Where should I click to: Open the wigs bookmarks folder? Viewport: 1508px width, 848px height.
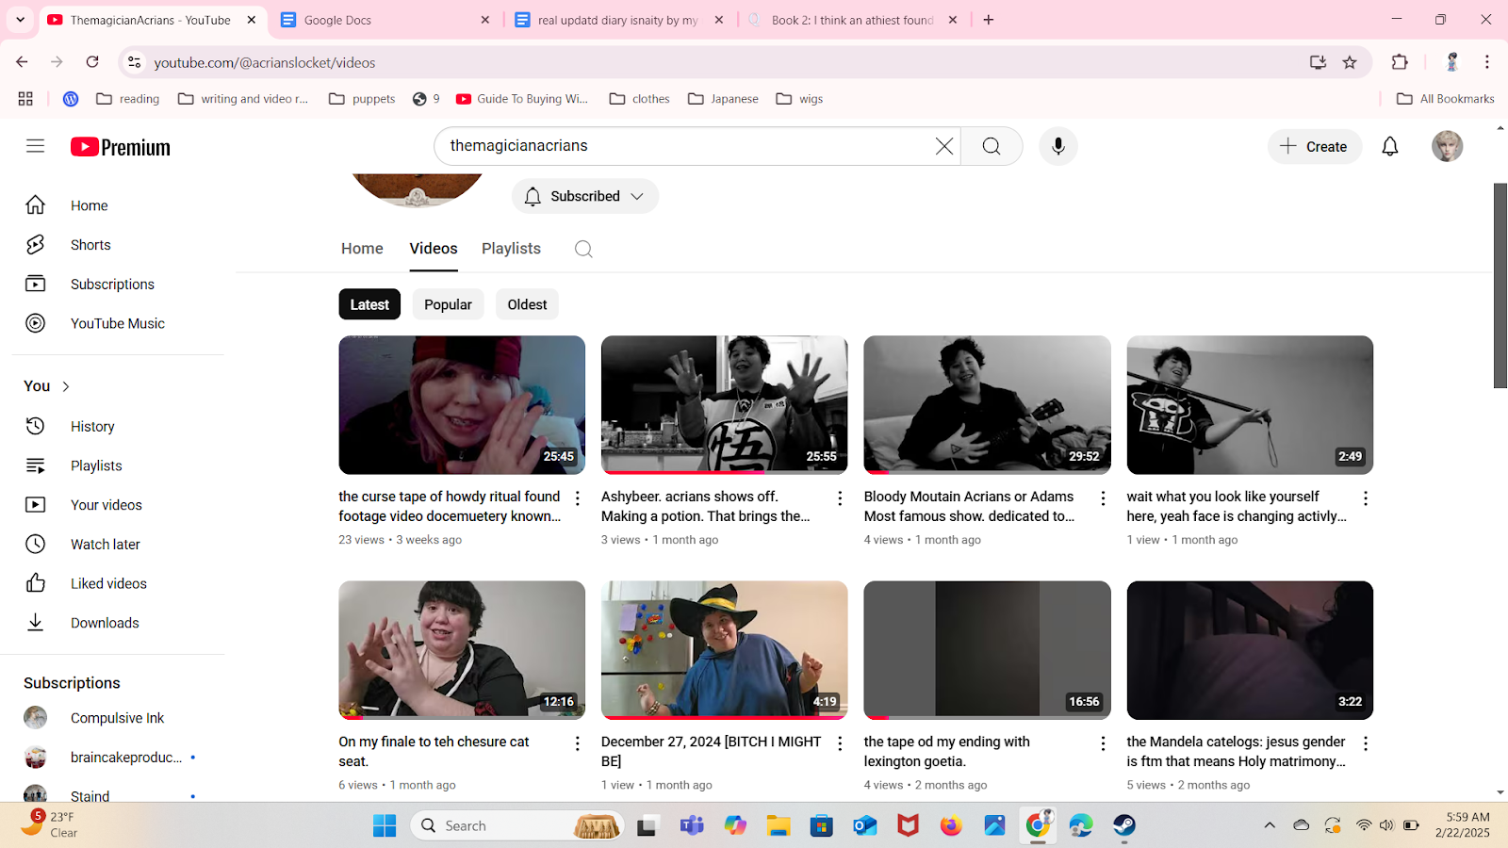(x=799, y=99)
